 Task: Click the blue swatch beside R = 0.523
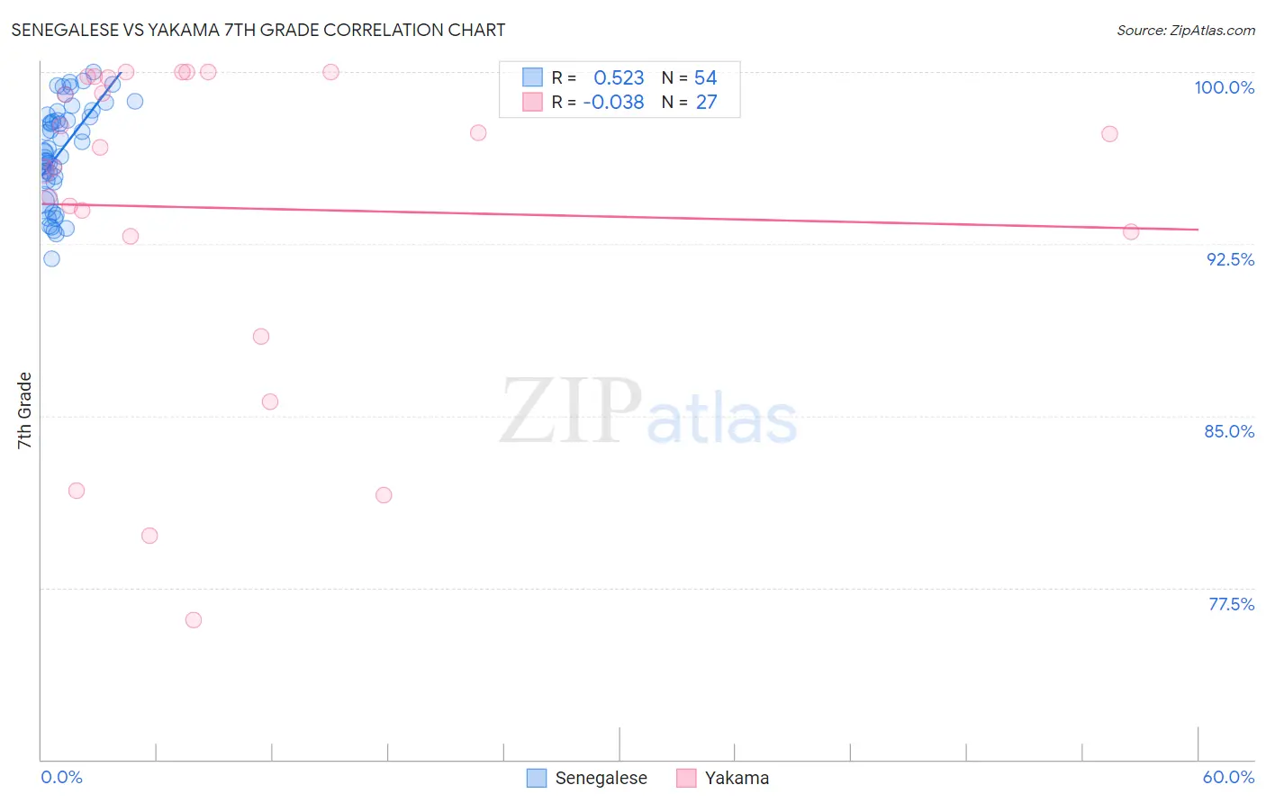(x=533, y=77)
